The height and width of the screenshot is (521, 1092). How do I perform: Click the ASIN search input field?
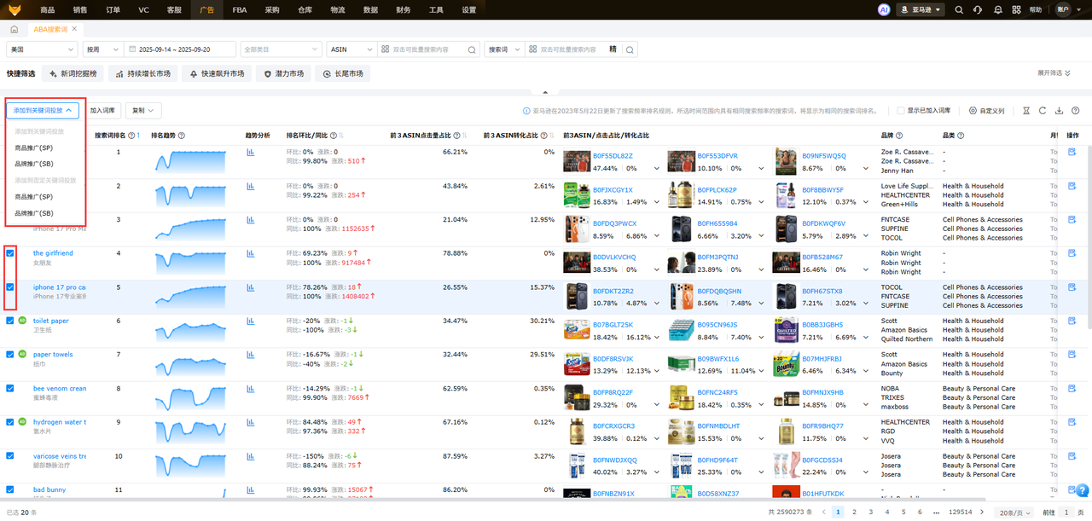coord(431,49)
